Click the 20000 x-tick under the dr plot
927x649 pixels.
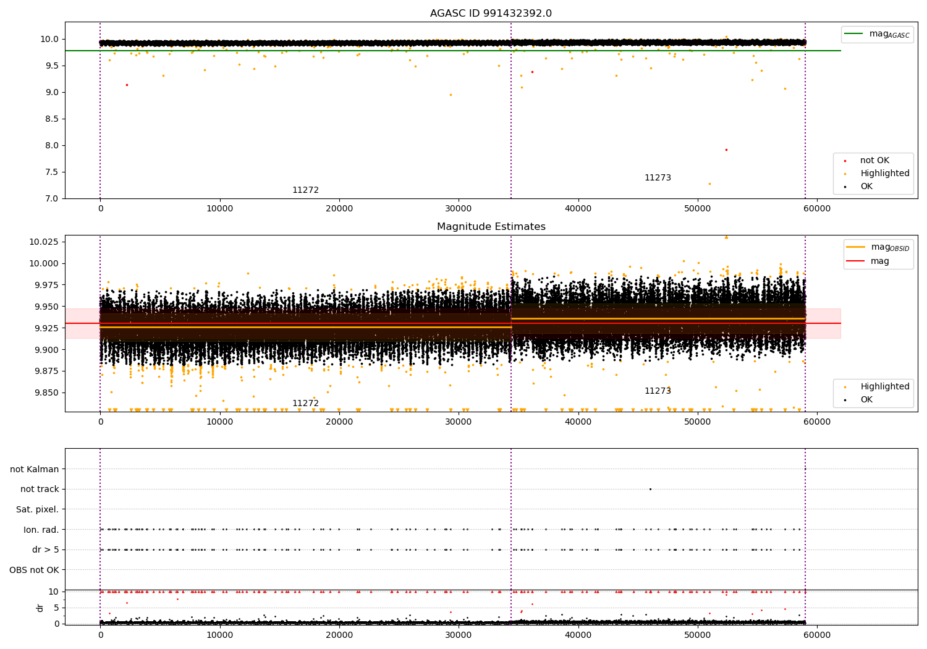(x=339, y=634)
